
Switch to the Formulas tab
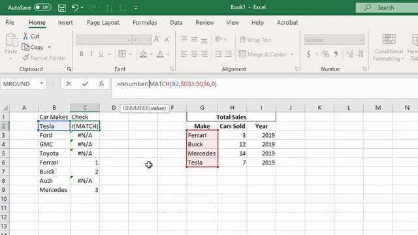(x=145, y=23)
